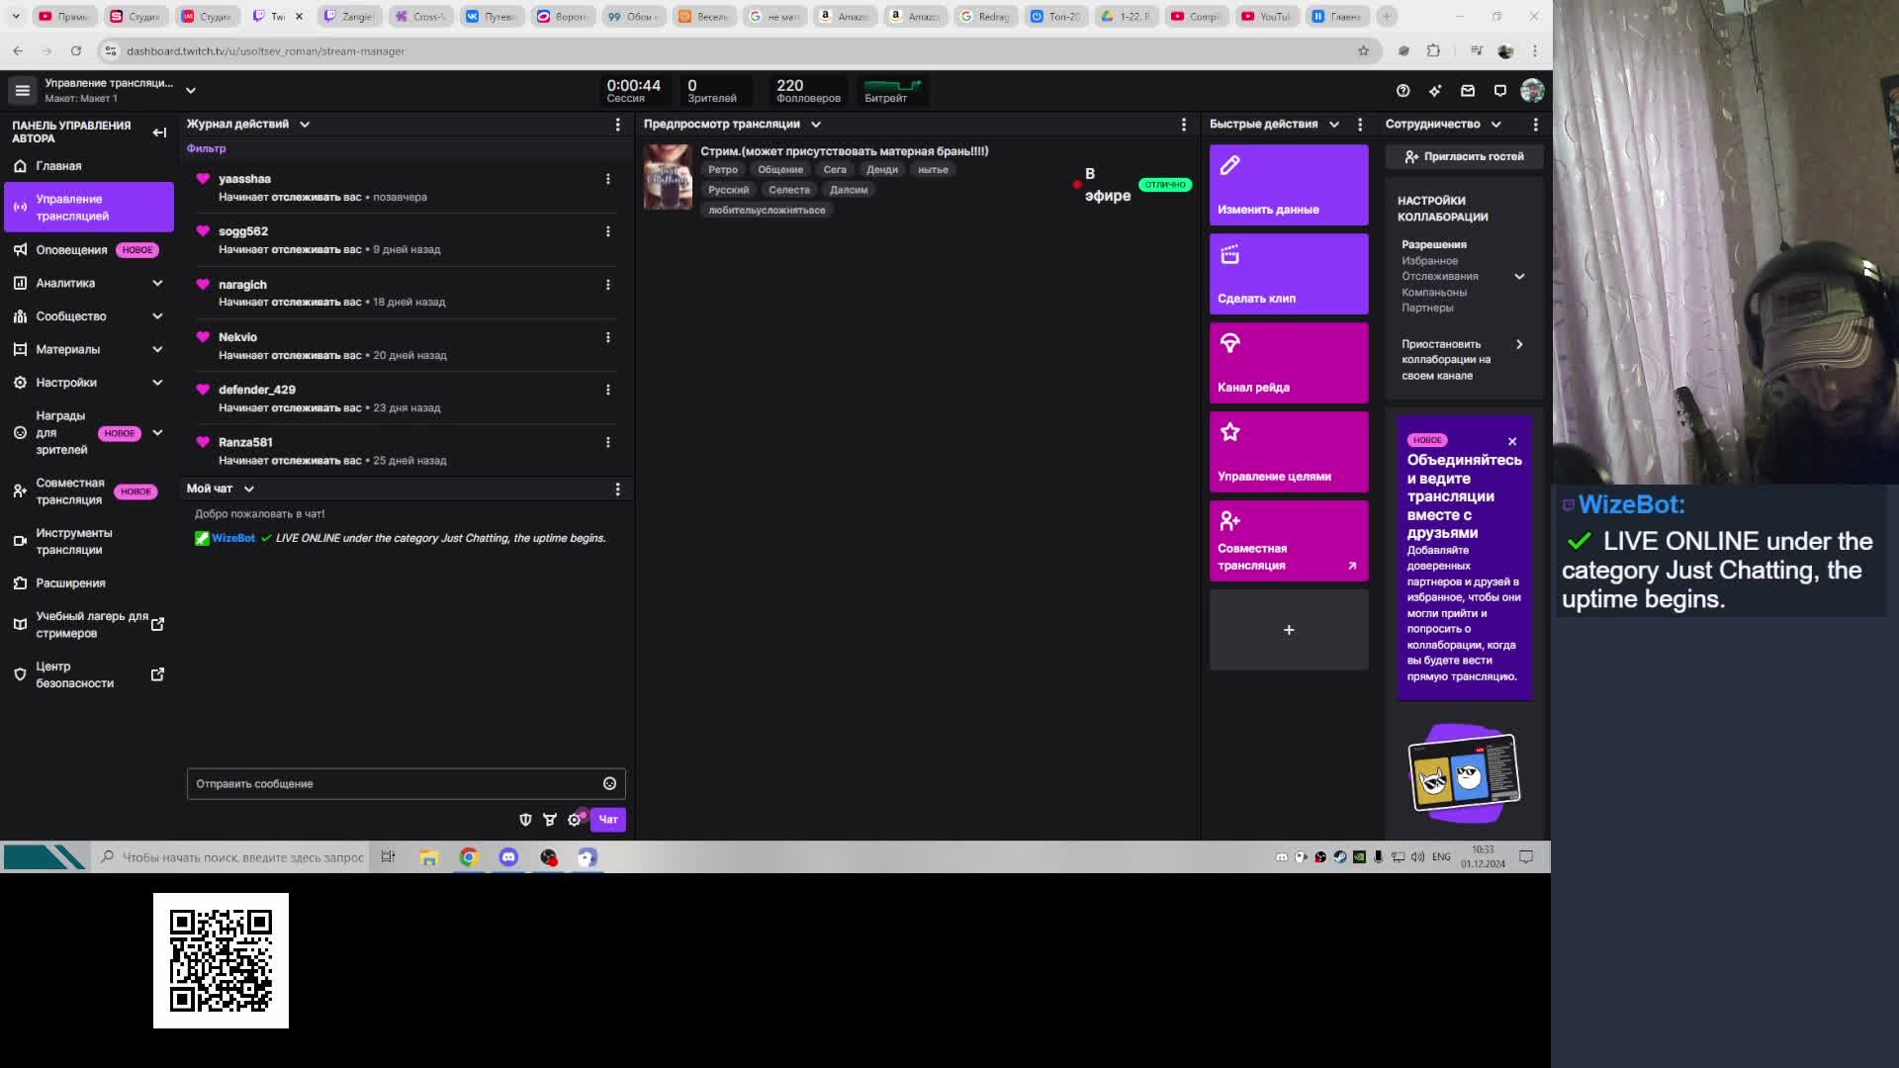
Task: Open the Help question mark icon in the header
Action: coord(1402,91)
